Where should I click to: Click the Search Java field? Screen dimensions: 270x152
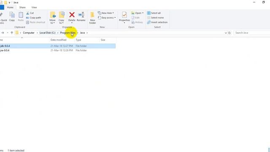coord(252,33)
